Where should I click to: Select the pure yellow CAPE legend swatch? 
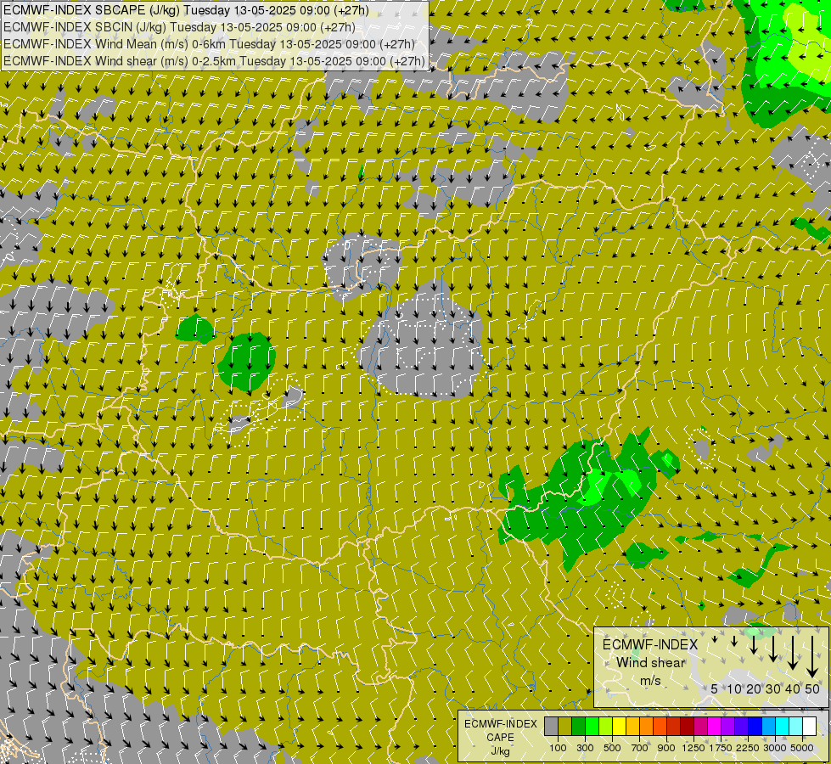[619, 726]
